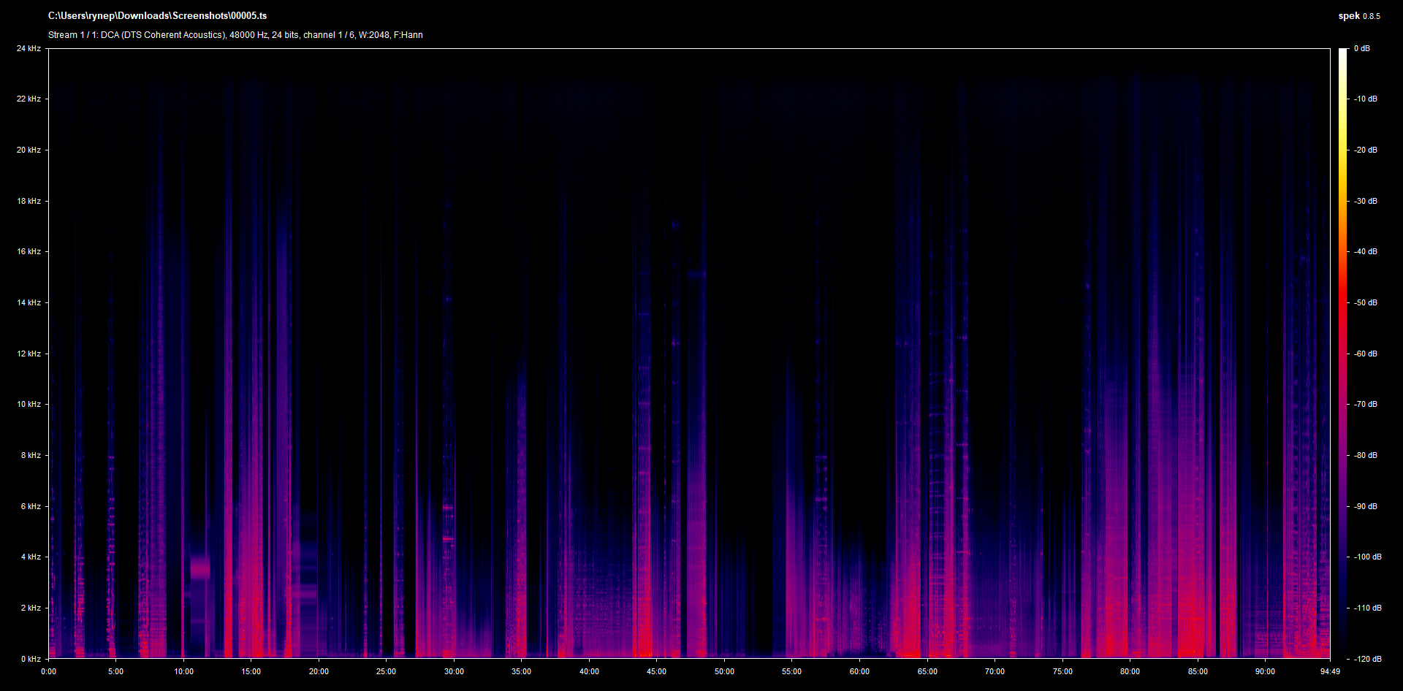
Task: Click the -30 dB scale label
Action: tap(1365, 201)
